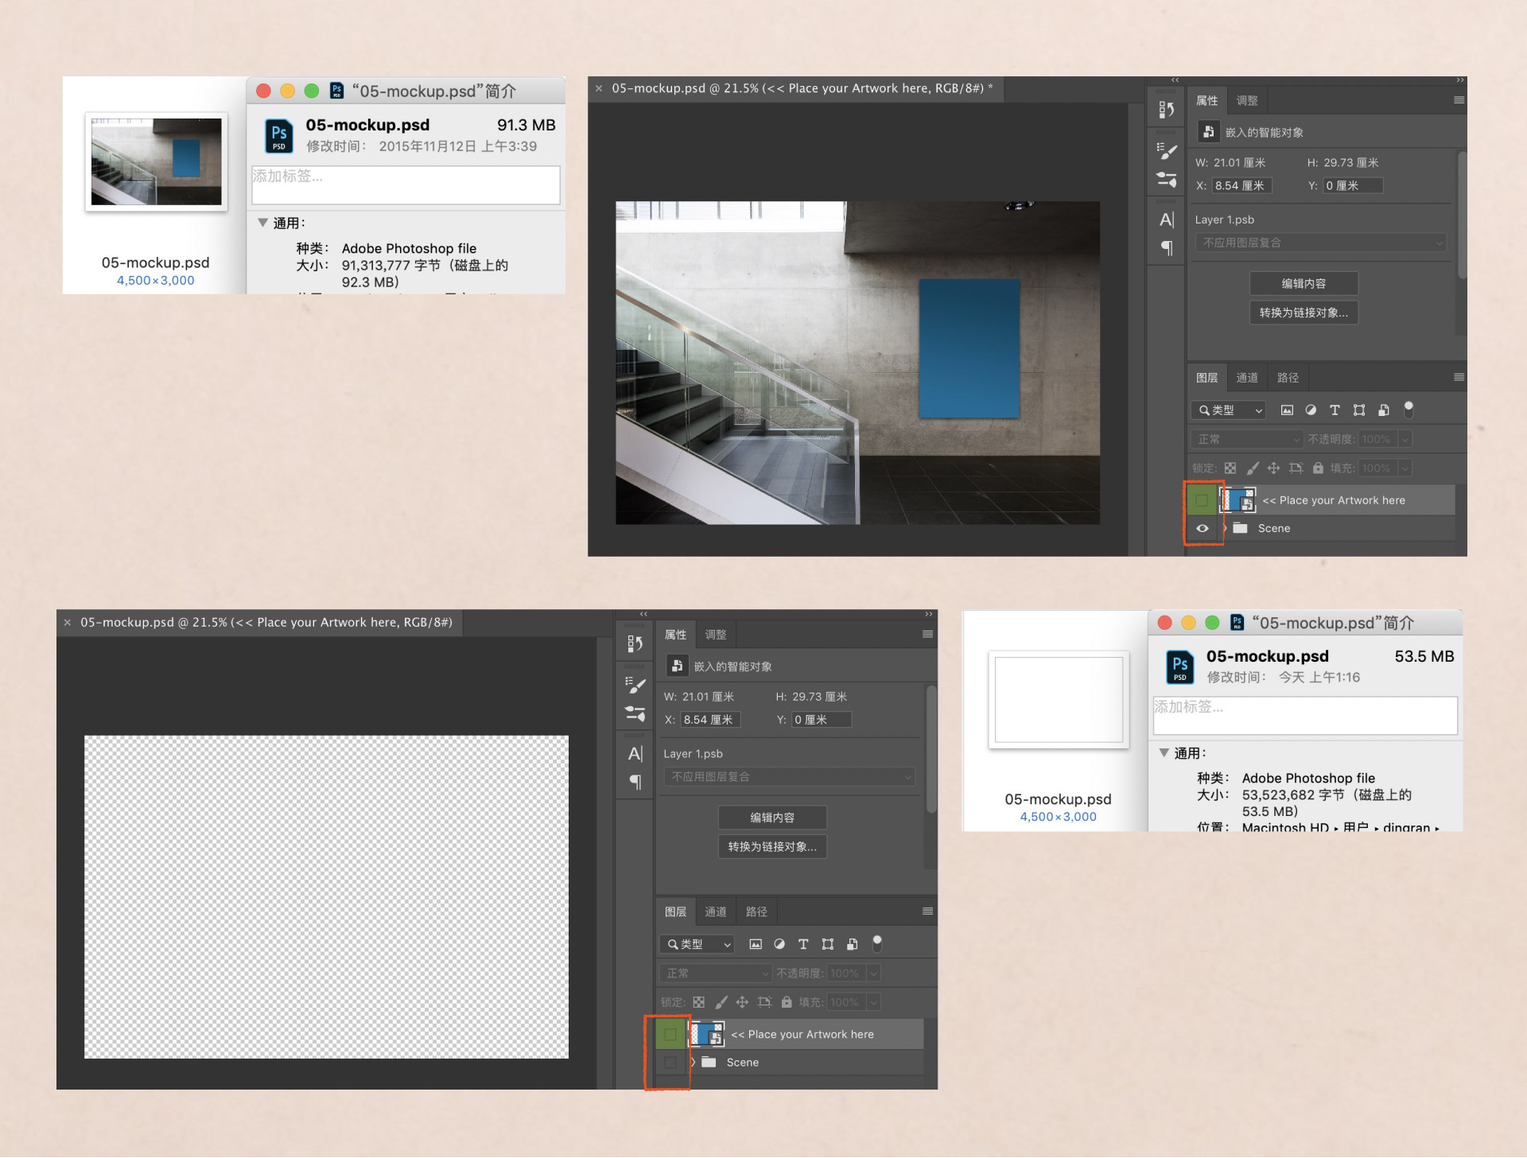This screenshot has height=1158, width=1527.
Task: Click pixel layer filter icon in transparent-canvas window
Action: click(756, 944)
